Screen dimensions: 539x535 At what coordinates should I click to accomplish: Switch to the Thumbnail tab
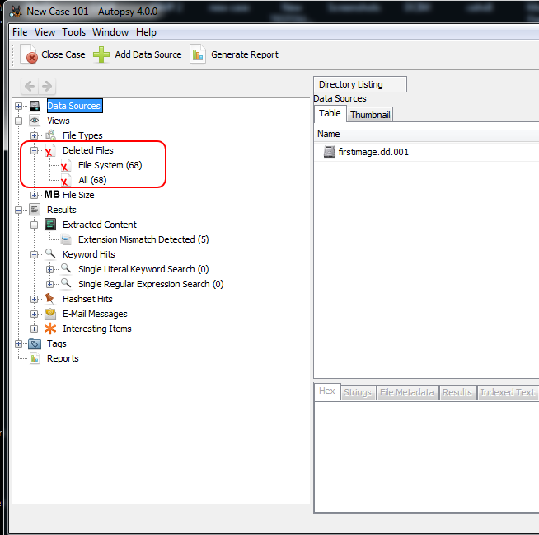point(370,114)
